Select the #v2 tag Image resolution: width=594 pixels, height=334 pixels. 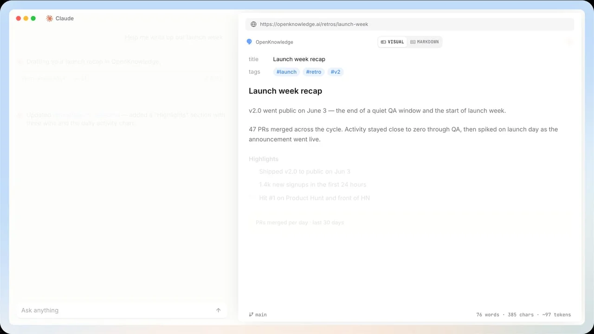coord(336,72)
